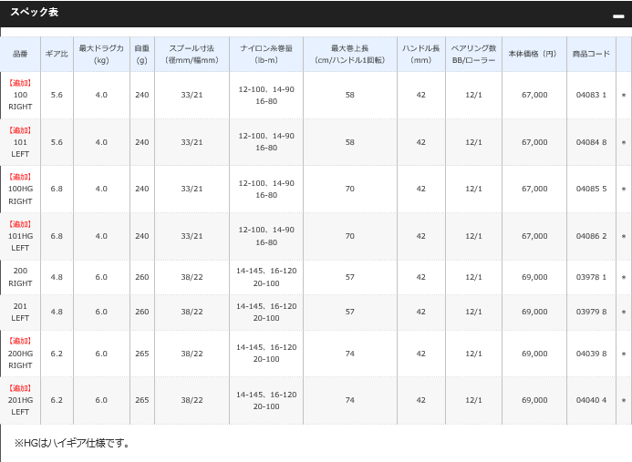This screenshot has height=462, width=632.
Task: Click the 201HG LEFT model name cell
Action: [x=20, y=400]
